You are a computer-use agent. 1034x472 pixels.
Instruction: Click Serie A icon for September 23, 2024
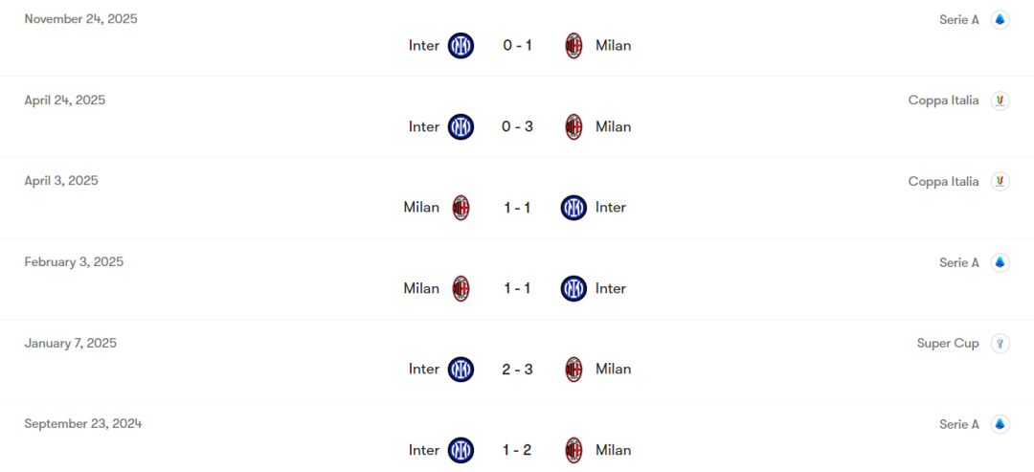click(1000, 424)
